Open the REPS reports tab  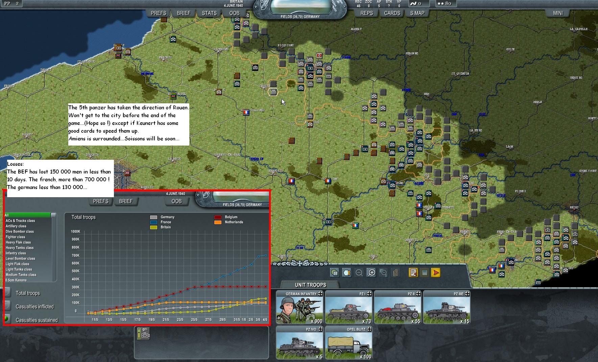tap(366, 13)
